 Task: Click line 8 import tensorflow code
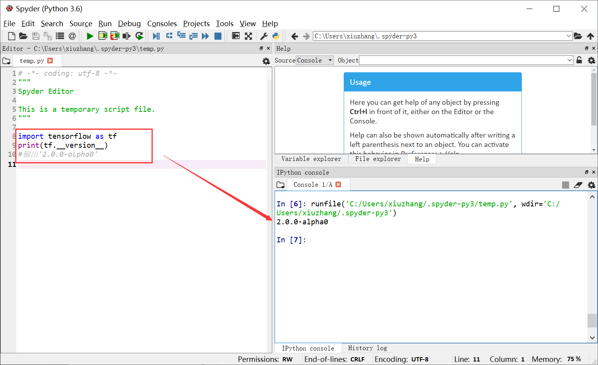(x=67, y=136)
